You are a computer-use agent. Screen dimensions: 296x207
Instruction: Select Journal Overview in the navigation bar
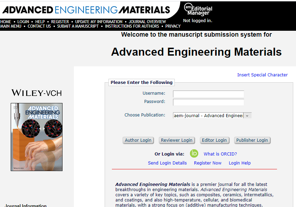pyautogui.click(x=147, y=21)
